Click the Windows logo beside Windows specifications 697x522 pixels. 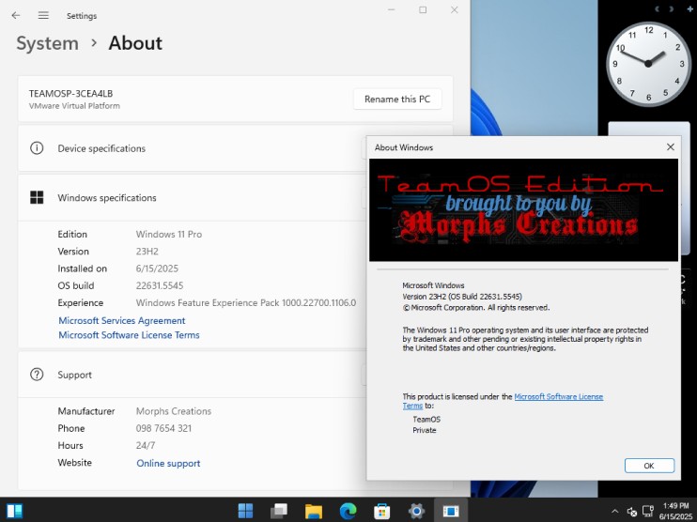coord(37,197)
